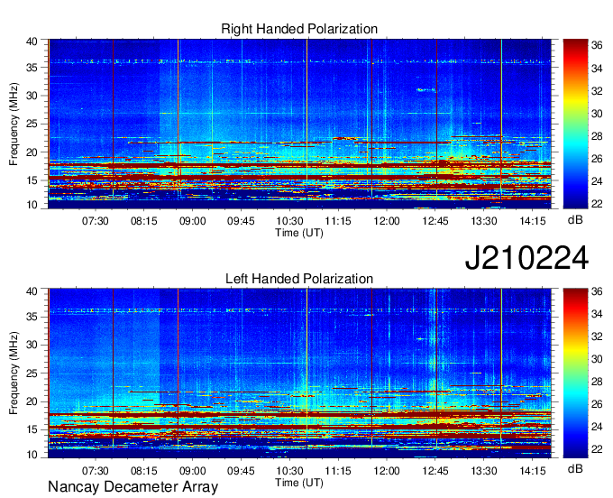Click the 35 MHz tick on Right Handed plot

click(32, 68)
